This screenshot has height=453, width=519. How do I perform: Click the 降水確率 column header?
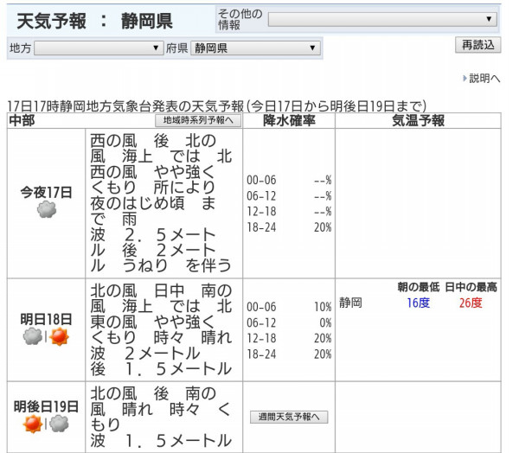click(289, 121)
